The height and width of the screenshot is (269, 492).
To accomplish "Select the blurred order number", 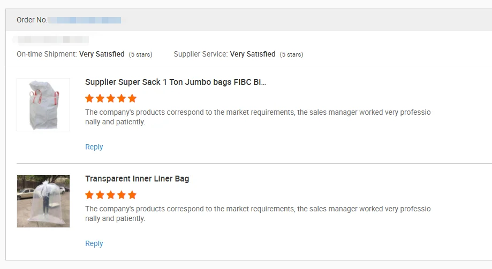I will click(85, 20).
